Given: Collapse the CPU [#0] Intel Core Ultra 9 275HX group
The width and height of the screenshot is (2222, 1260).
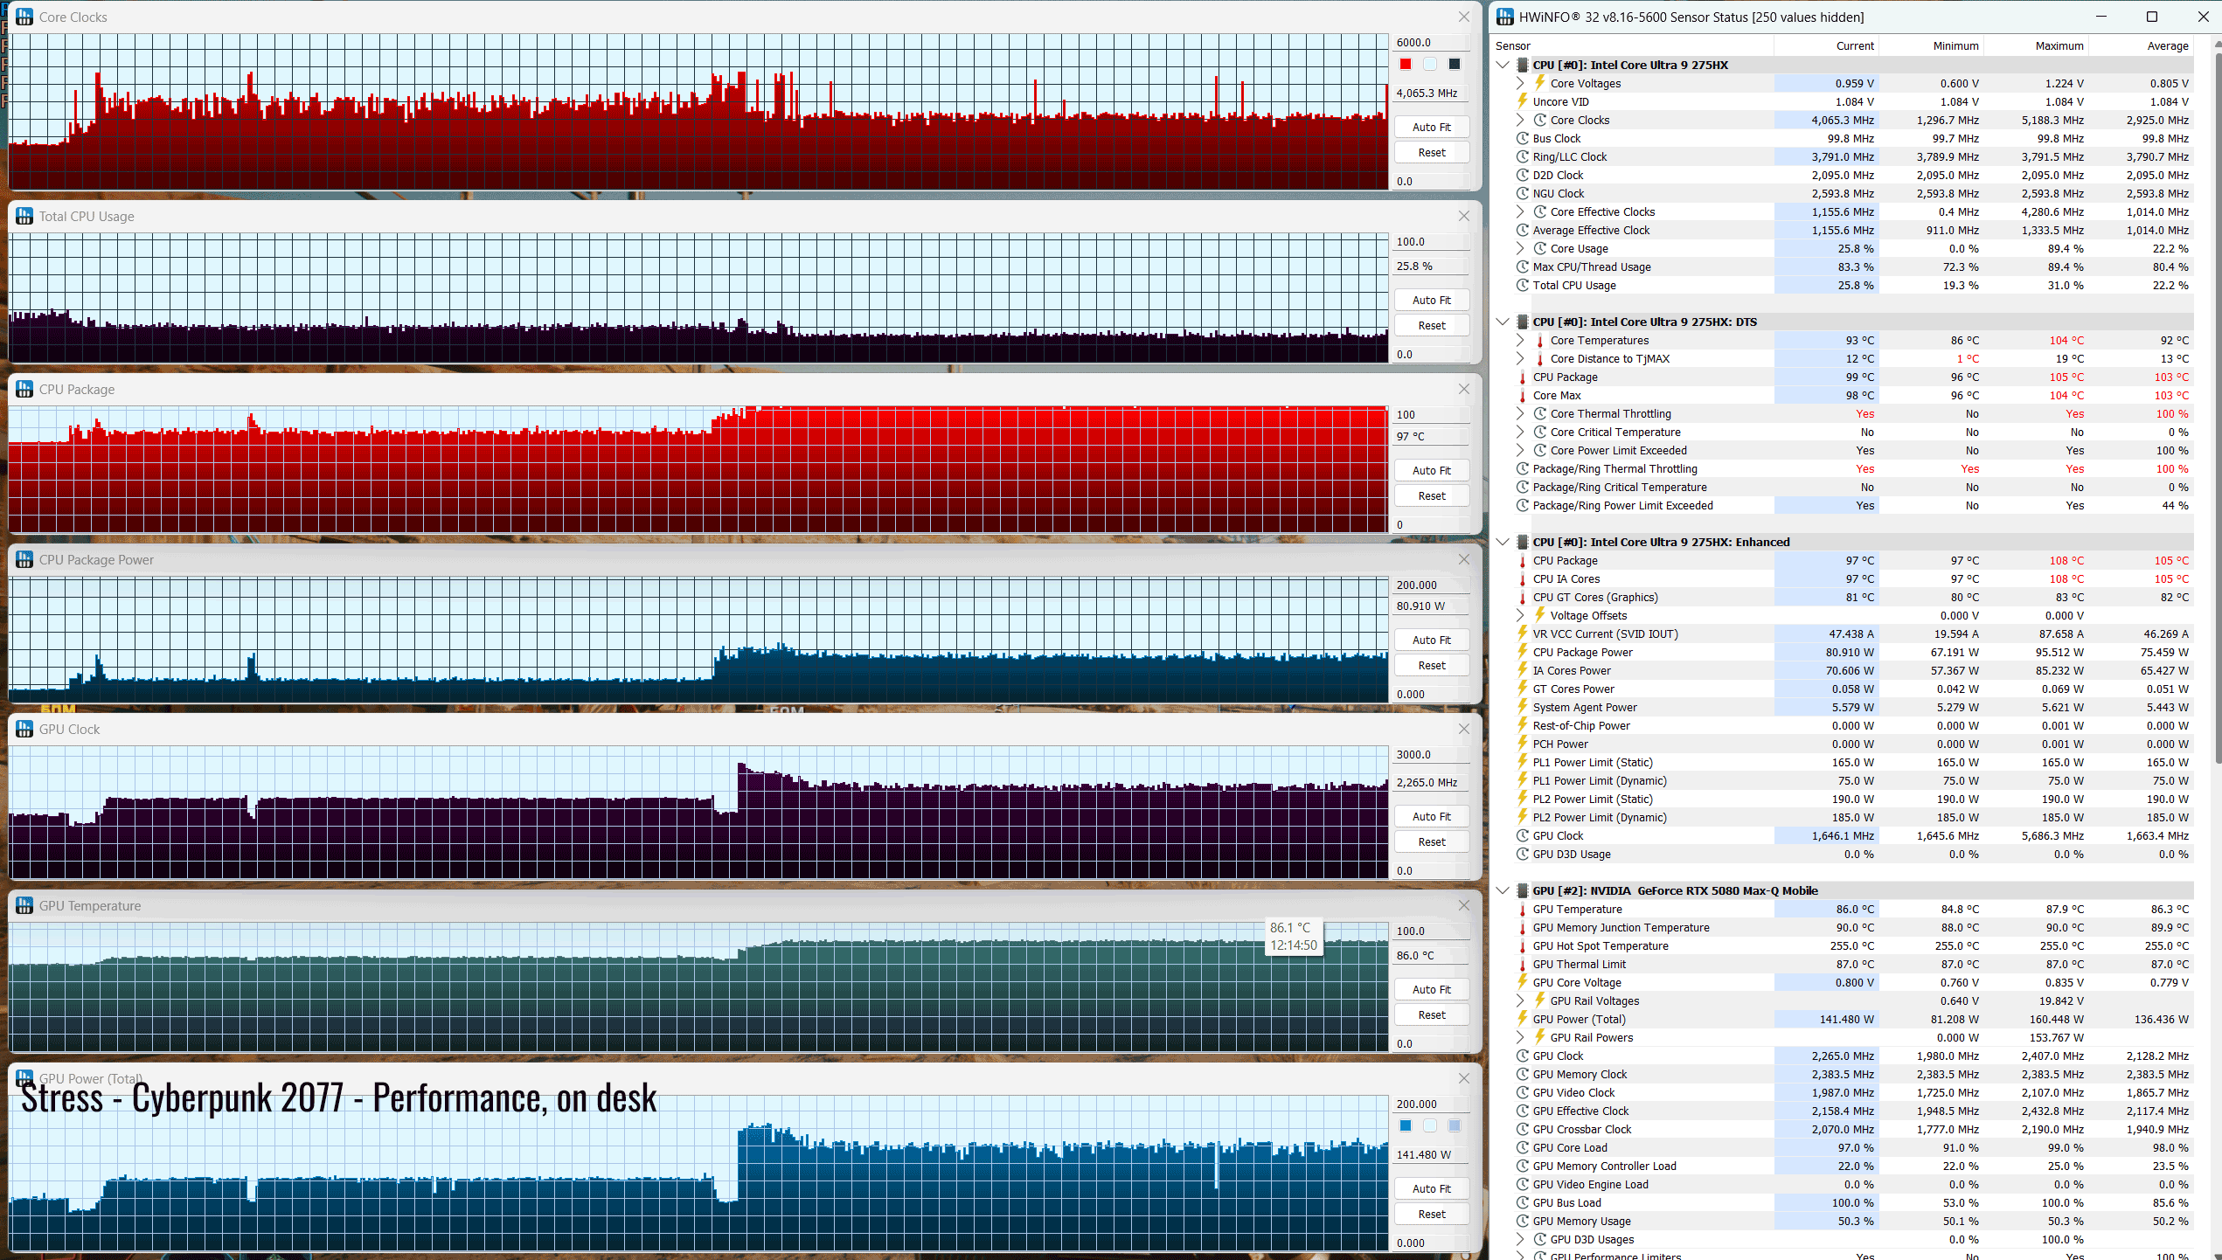Looking at the screenshot, I should pyautogui.click(x=1503, y=65).
